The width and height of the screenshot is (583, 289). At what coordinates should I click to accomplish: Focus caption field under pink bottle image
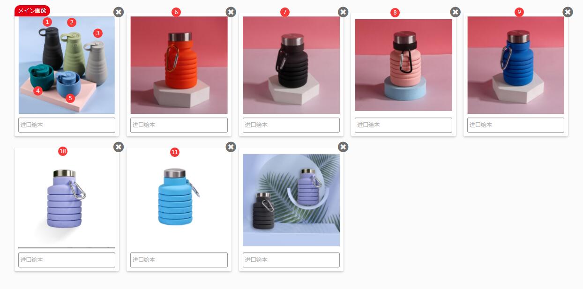(404, 125)
